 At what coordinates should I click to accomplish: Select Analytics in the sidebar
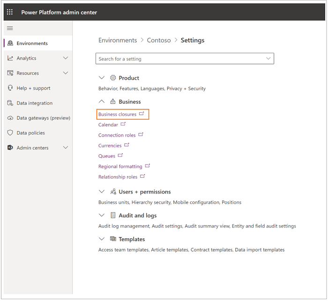(x=38, y=58)
